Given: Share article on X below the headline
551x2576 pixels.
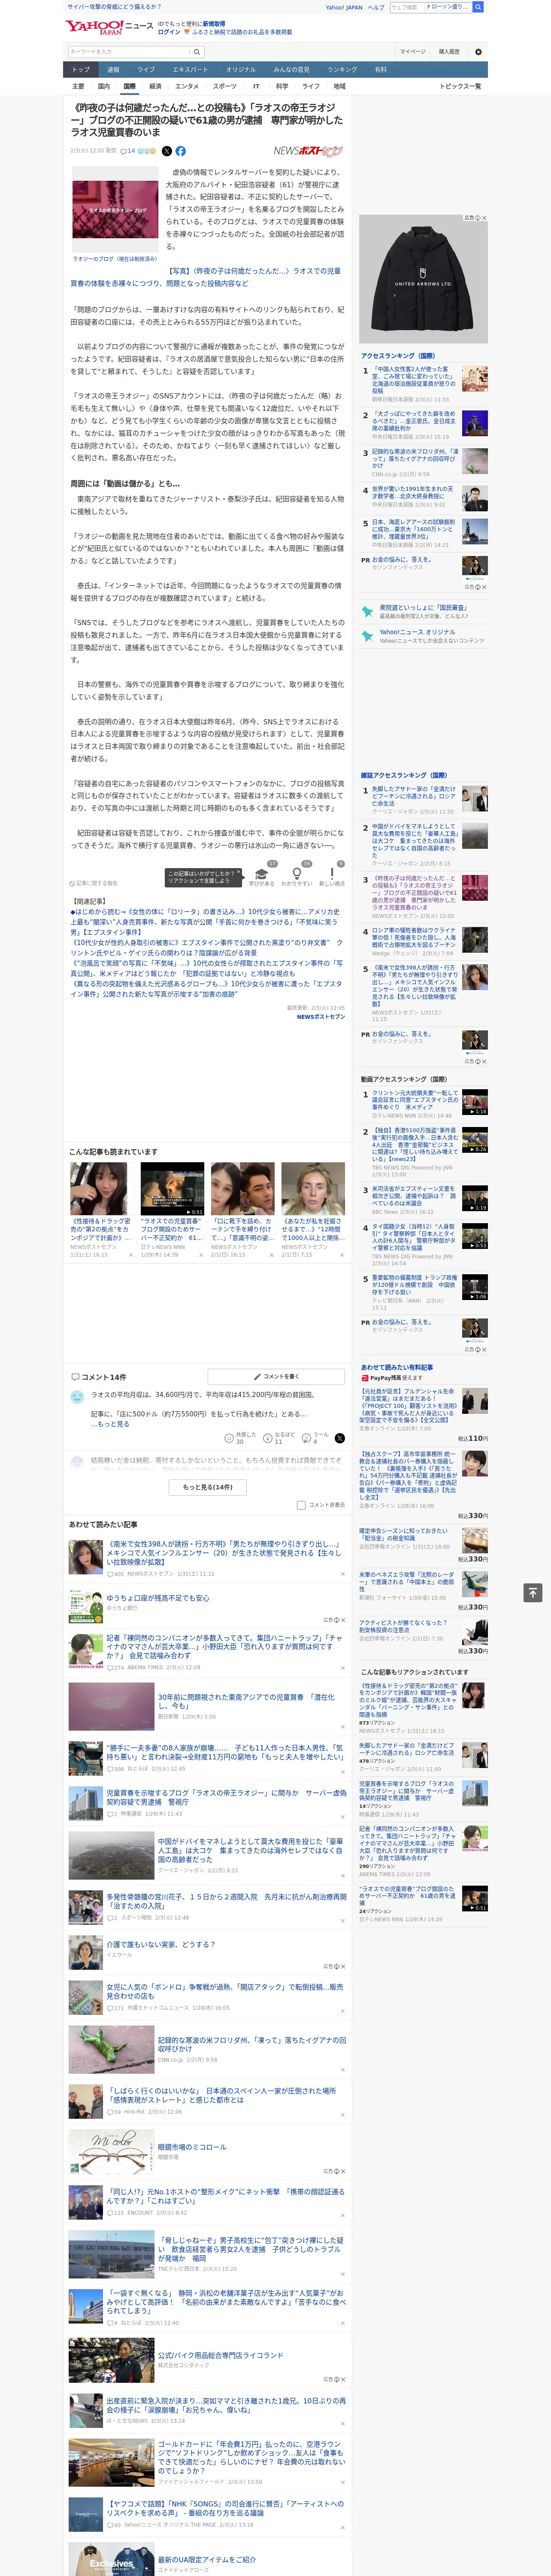Looking at the screenshot, I should pos(167,151).
